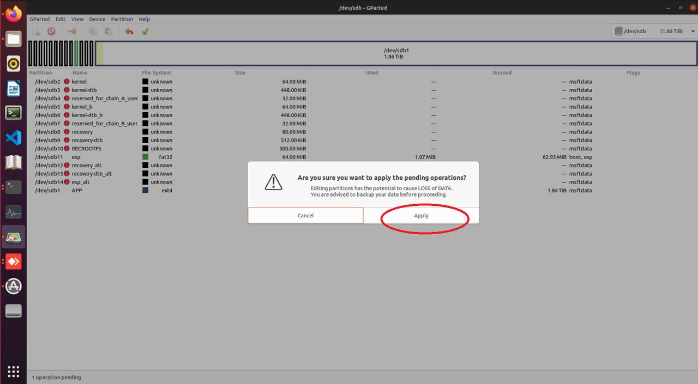Screen dimensions: 698x384
Task: Click the black unknown swatch for /dev/sdb2
Action: (x=145, y=82)
